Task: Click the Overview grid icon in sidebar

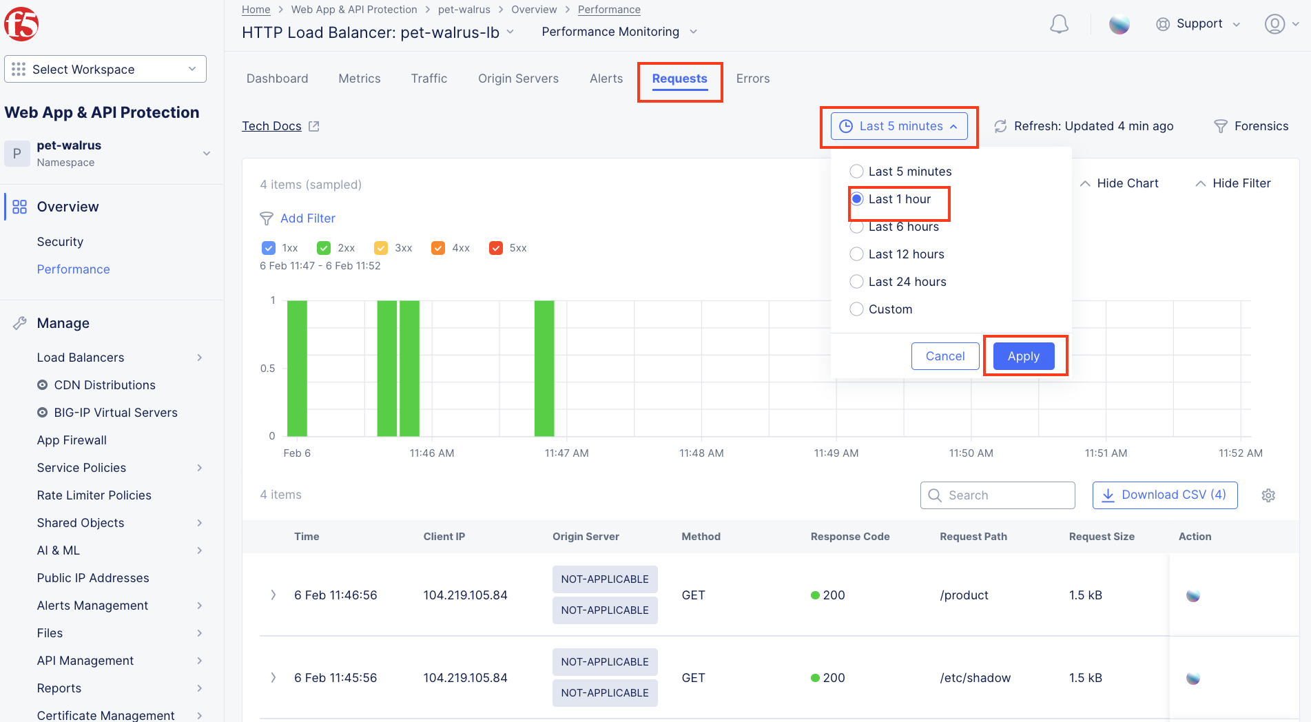Action: pos(19,207)
